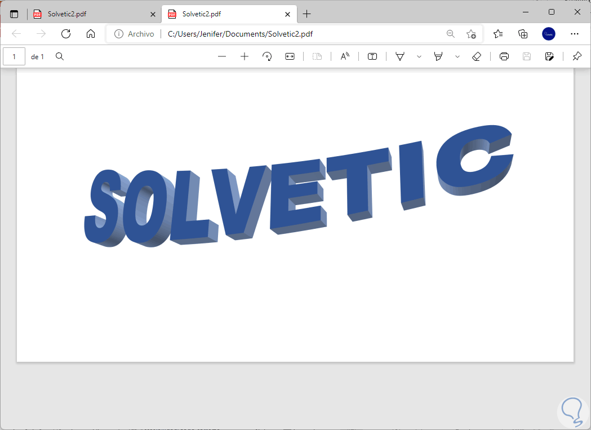The height and width of the screenshot is (430, 591).
Task: Expand the Highlight color options dropdown
Action: (x=457, y=56)
